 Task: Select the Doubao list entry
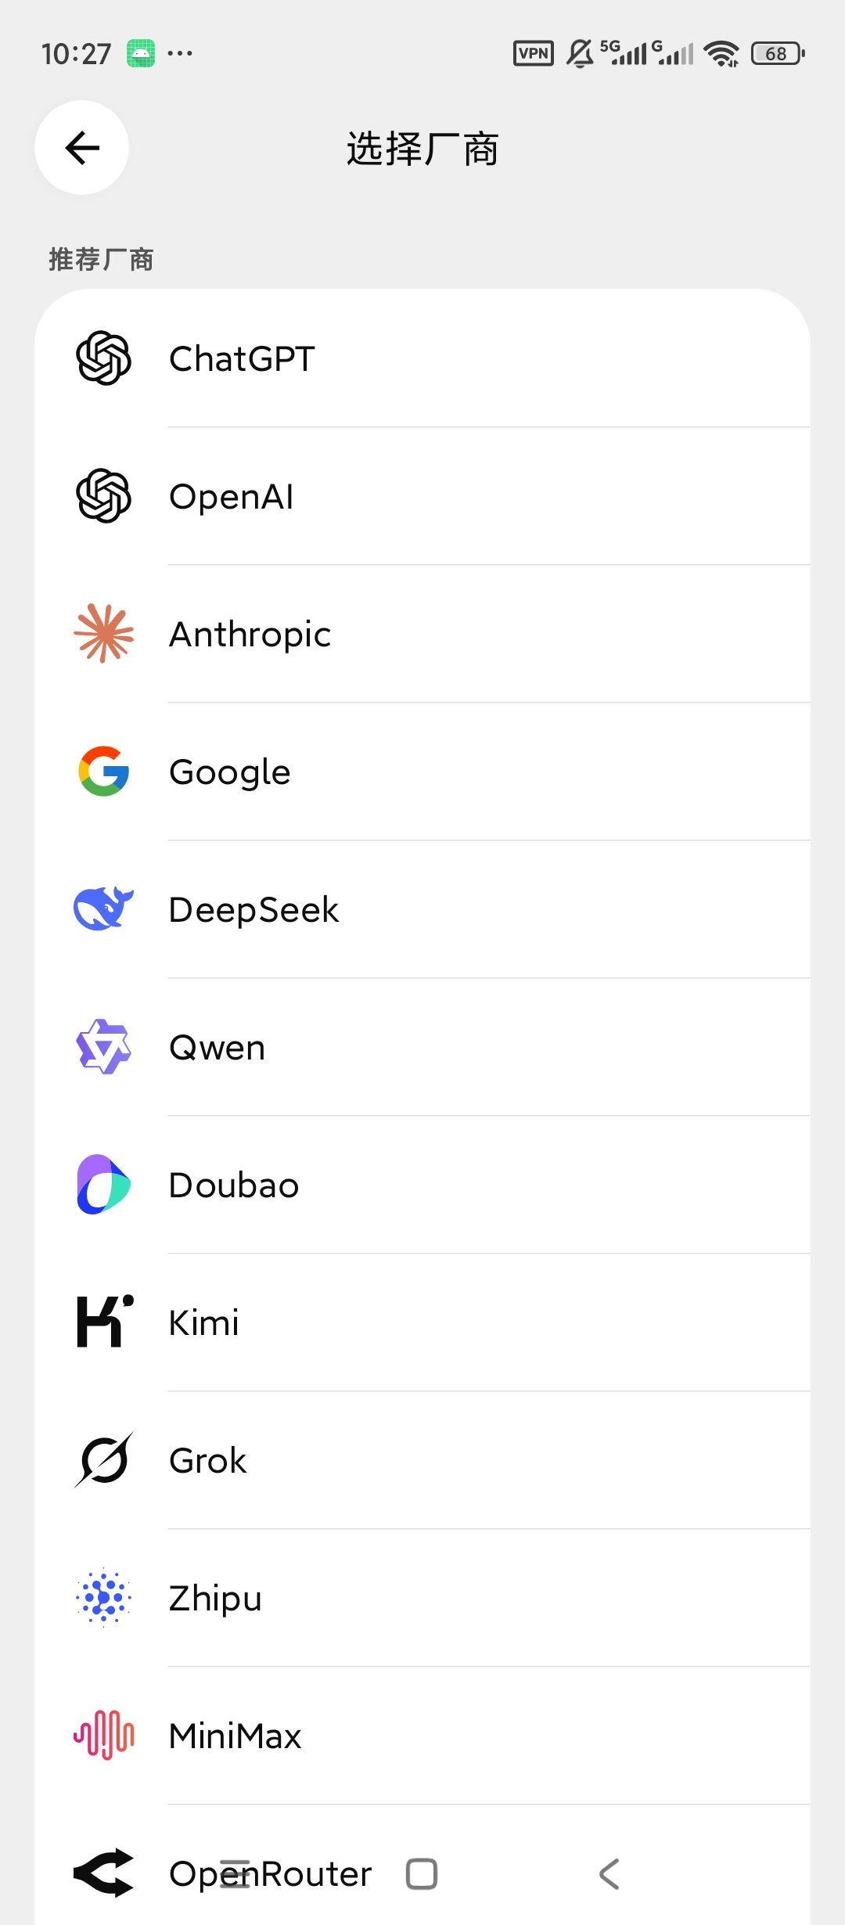pyautogui.click(x=422, y=1185)
